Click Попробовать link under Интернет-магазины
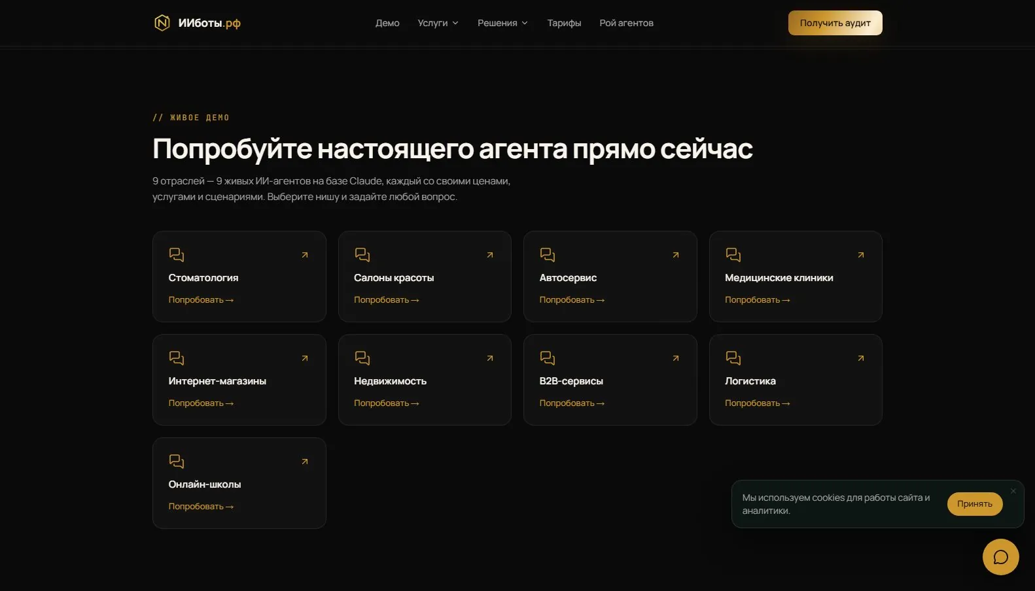Viewport: 1035px width, 591px height. 201,403
